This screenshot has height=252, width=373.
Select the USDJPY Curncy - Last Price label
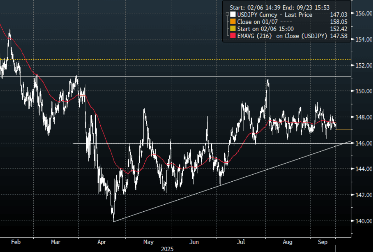[x=275, y=15]
